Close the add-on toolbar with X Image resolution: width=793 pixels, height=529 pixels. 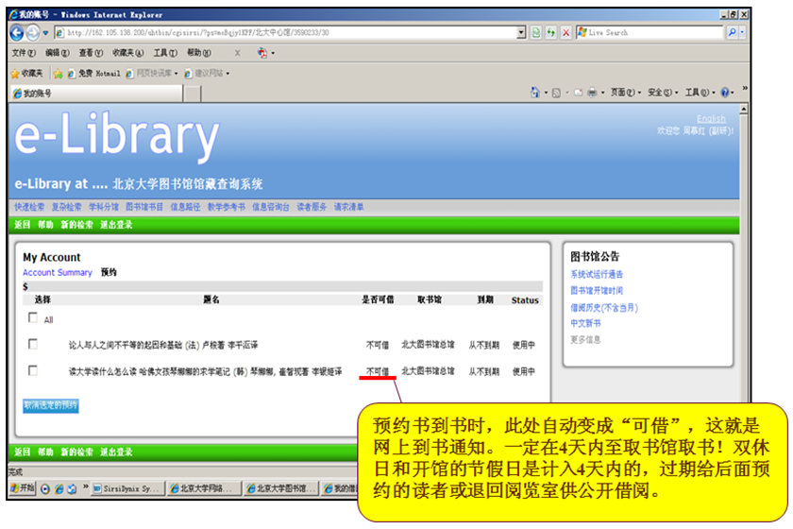[237, 53]
